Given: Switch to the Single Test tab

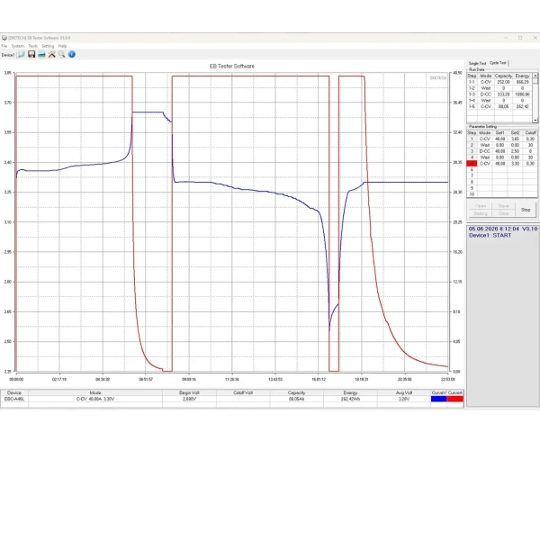Looking at the screenshot, I should (x=477, y=63).
